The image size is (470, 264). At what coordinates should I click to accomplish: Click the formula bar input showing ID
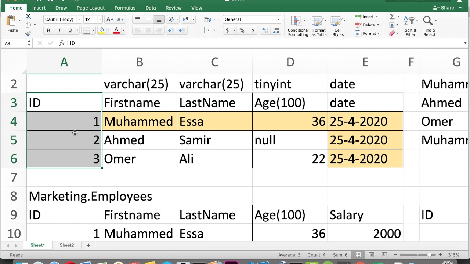264,43
